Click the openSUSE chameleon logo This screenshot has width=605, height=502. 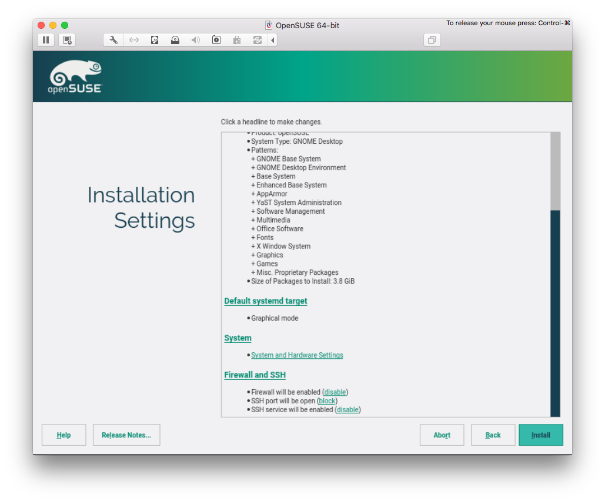[75, 77]
